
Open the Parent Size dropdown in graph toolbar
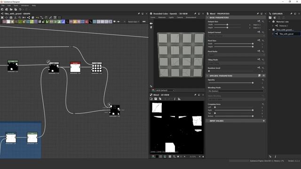pyautogui.click(x=134, y=22)
